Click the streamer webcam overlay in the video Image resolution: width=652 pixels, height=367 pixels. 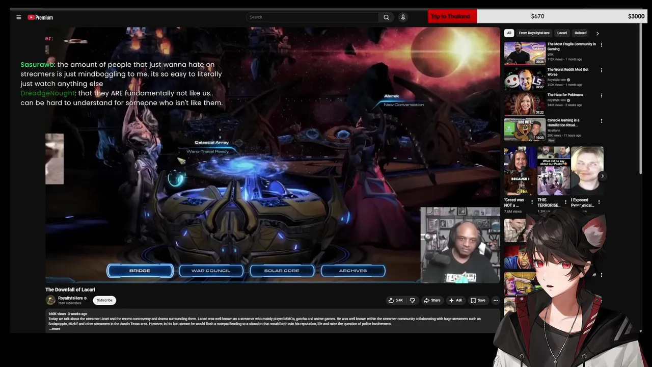point(460,245)
